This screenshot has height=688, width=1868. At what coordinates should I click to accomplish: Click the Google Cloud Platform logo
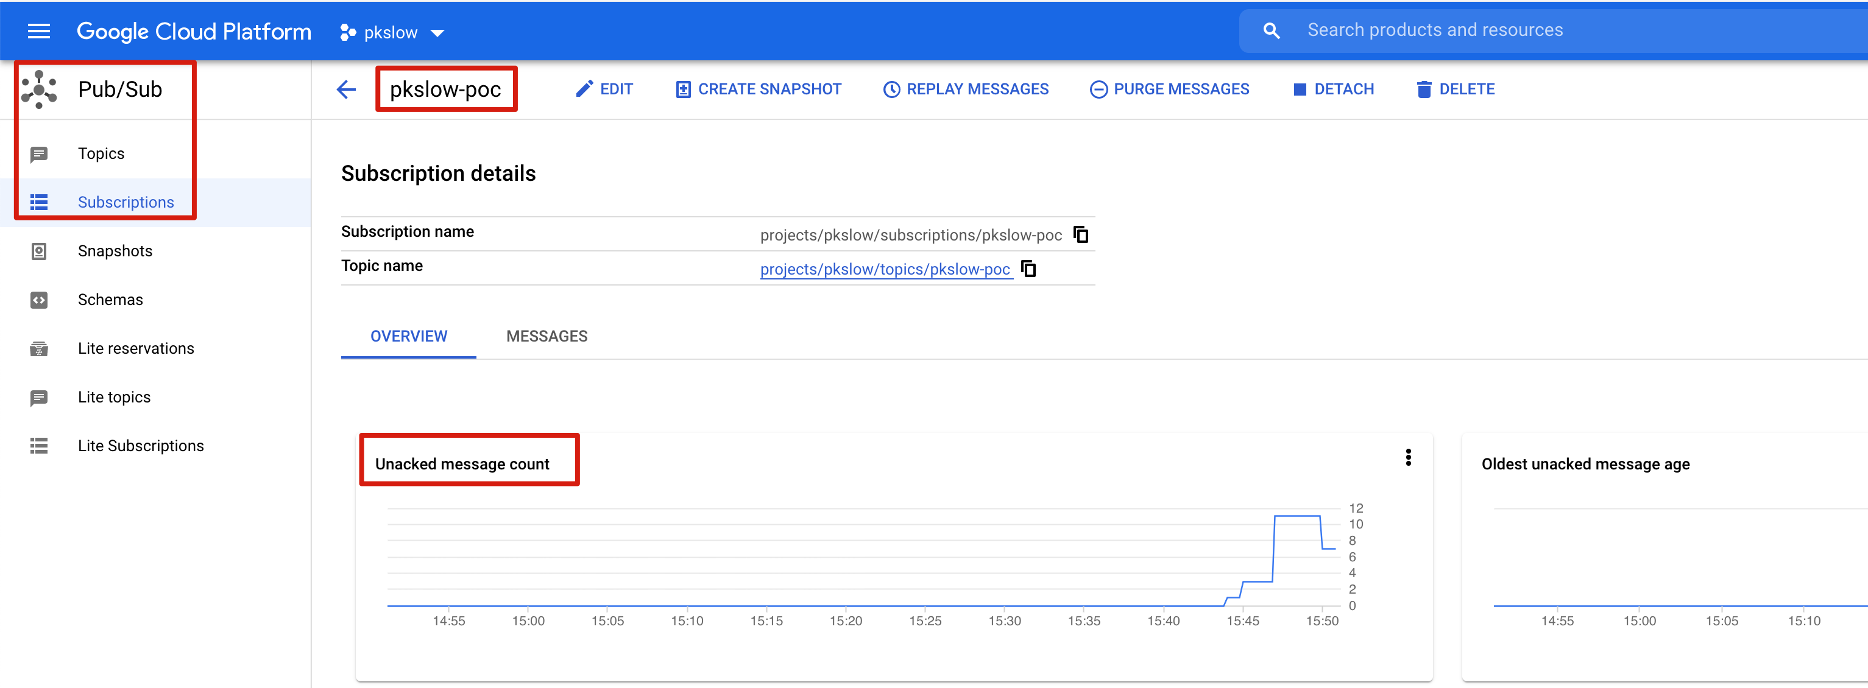(194, 31)
